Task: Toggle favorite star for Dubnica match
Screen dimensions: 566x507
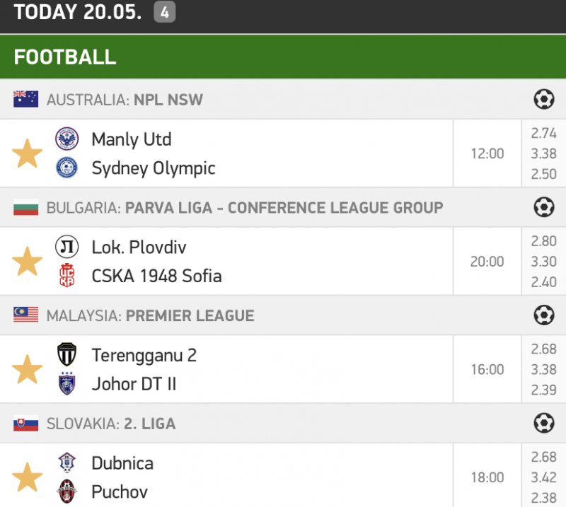Action: point(28,477)
